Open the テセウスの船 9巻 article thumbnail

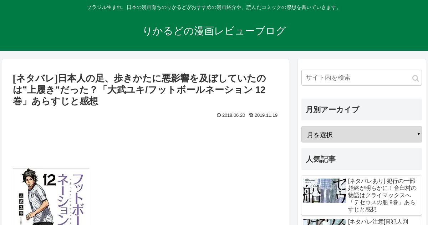coord(325,191)
